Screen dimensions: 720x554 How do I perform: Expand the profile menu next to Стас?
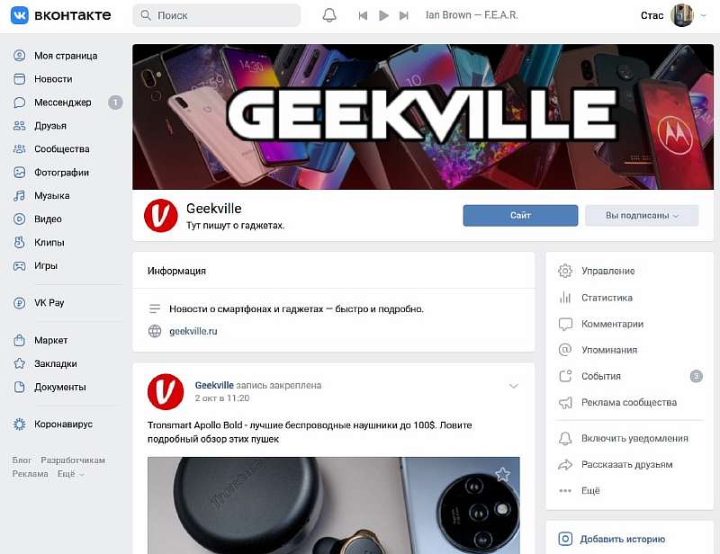tap(703, 15)
